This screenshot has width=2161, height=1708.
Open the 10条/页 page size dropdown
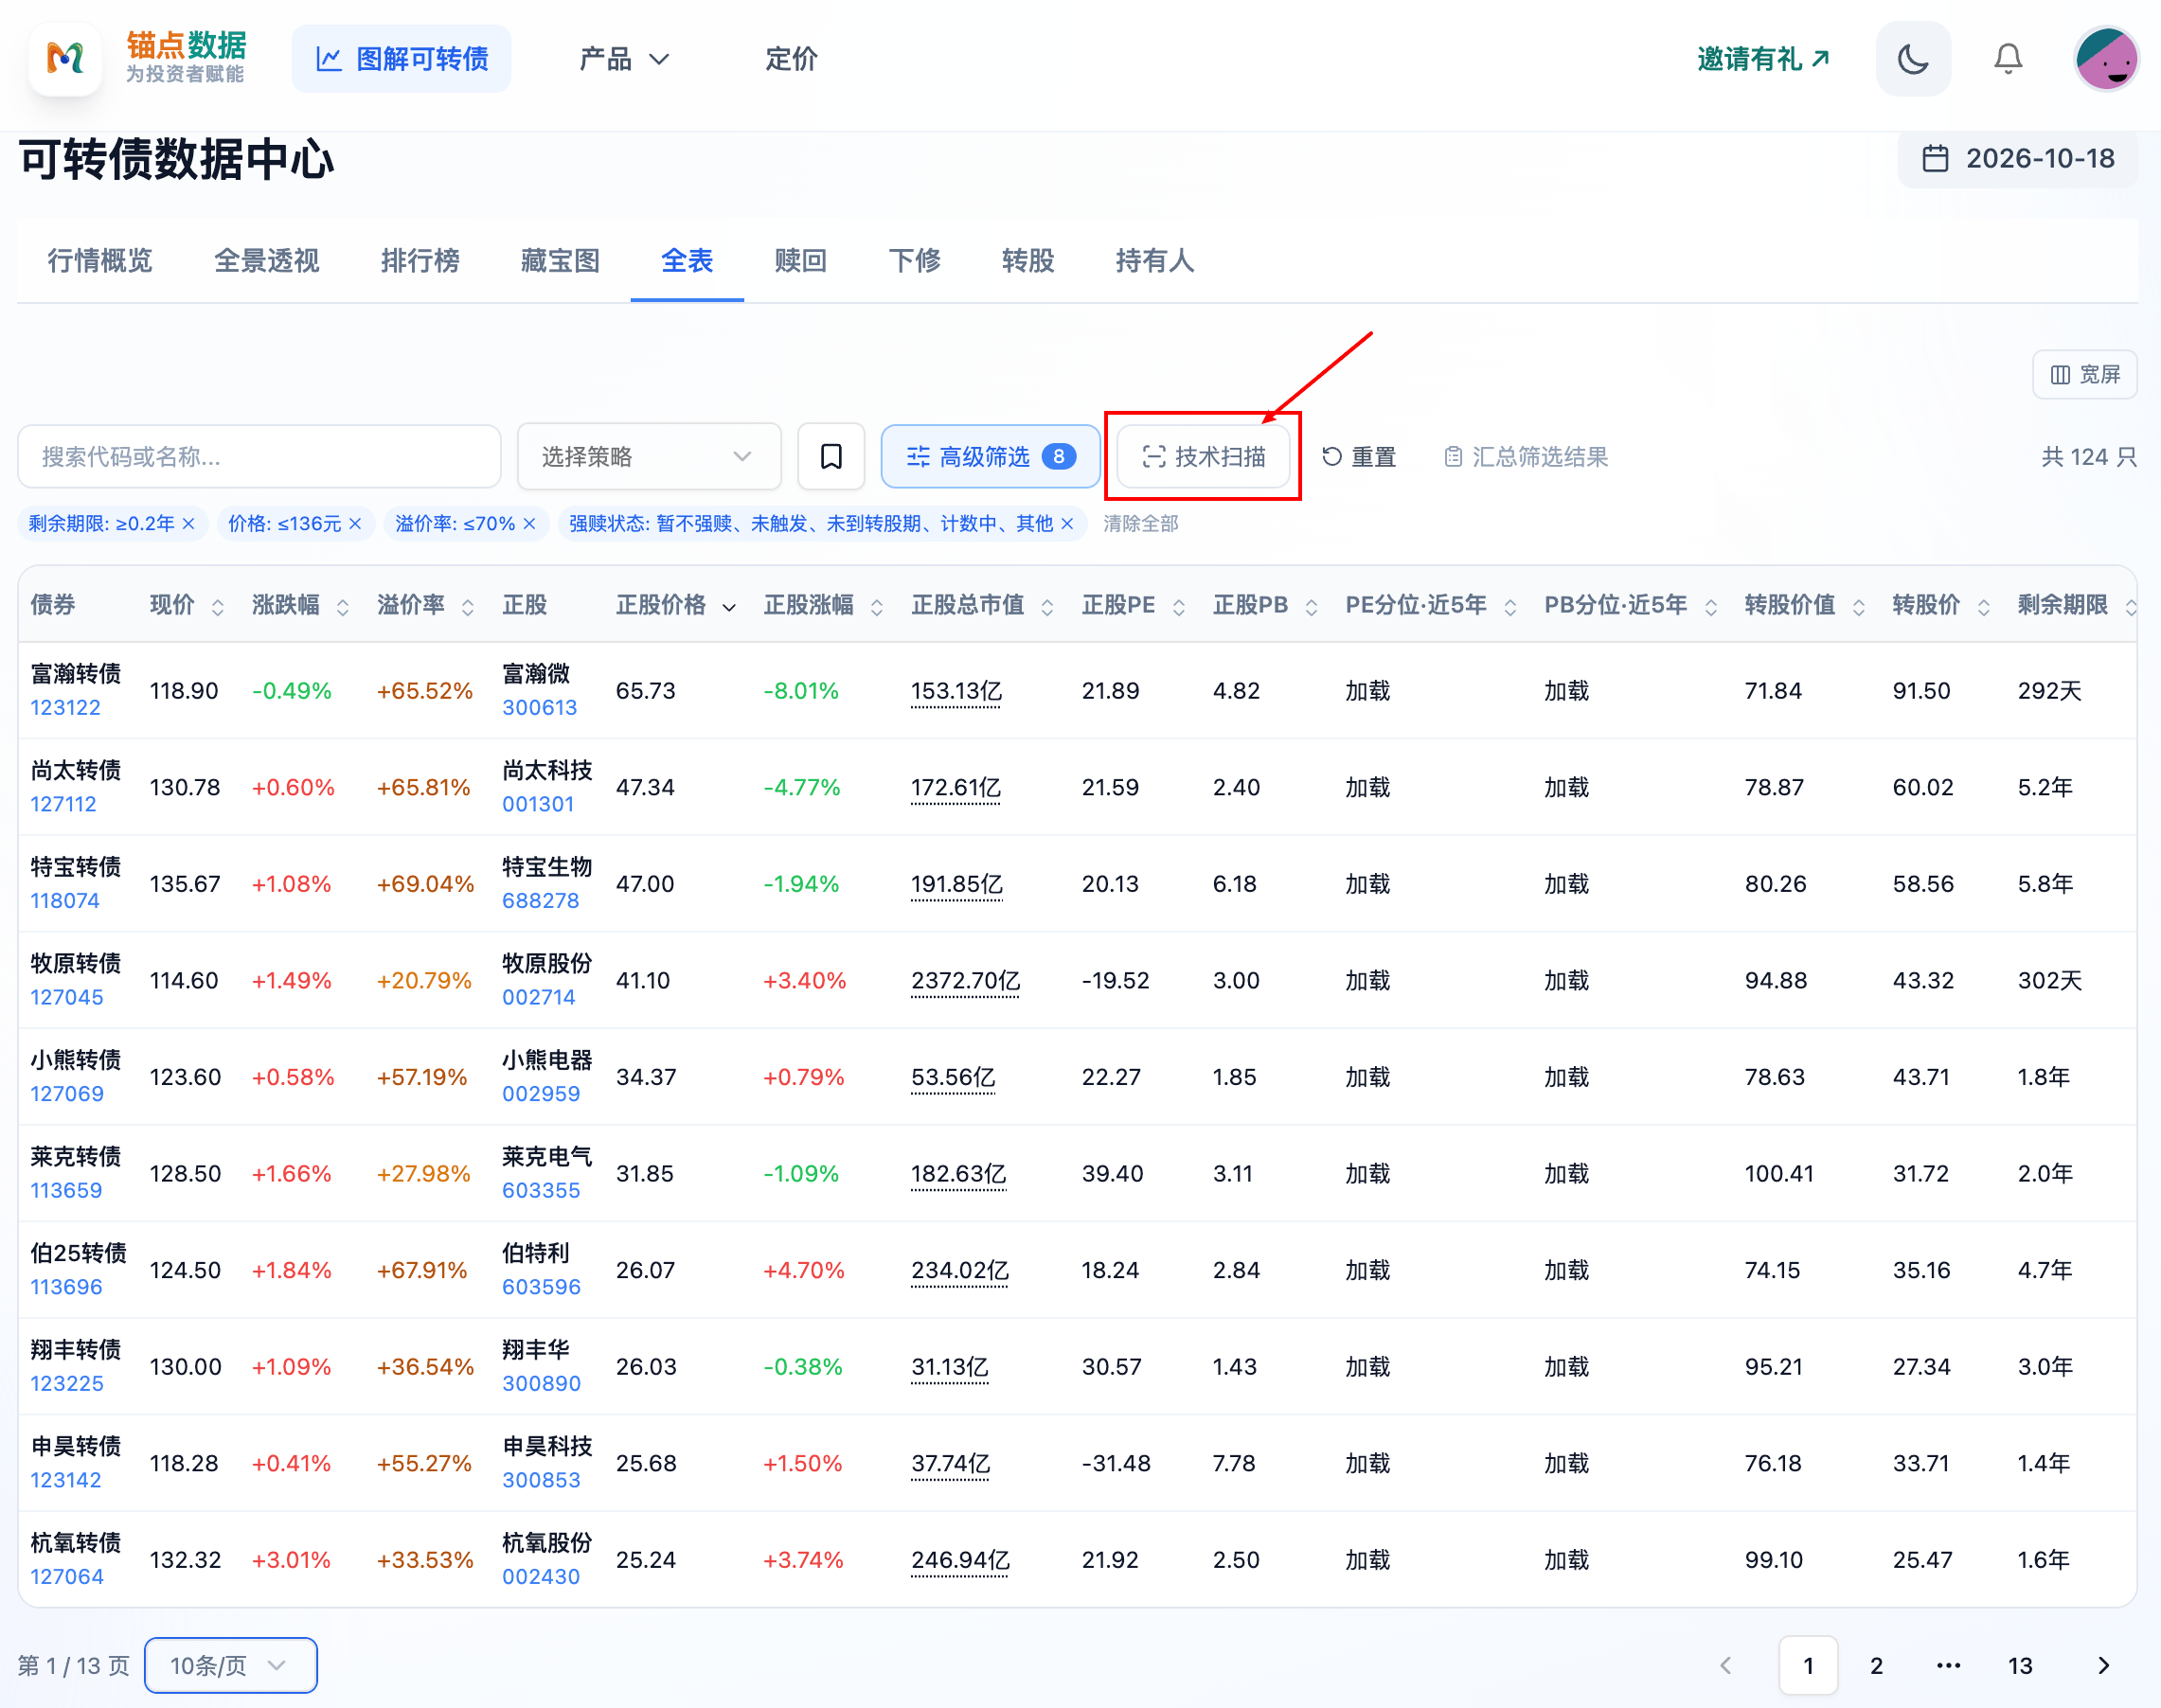click(231, 1665)
